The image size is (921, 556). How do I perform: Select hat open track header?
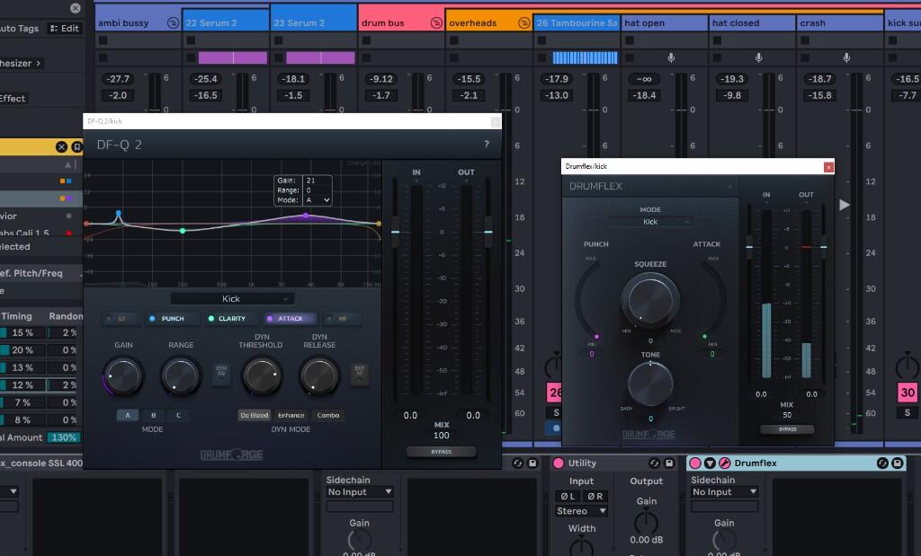click(x=665, y=22)
